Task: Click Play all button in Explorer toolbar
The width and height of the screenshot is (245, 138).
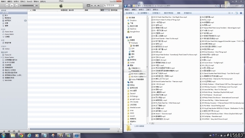Action: point(168,13)
